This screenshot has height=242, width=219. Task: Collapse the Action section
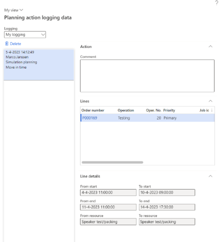click(210, 46)
